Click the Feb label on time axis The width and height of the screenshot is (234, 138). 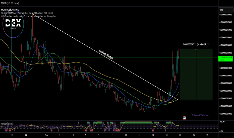(x=46, y=135)
